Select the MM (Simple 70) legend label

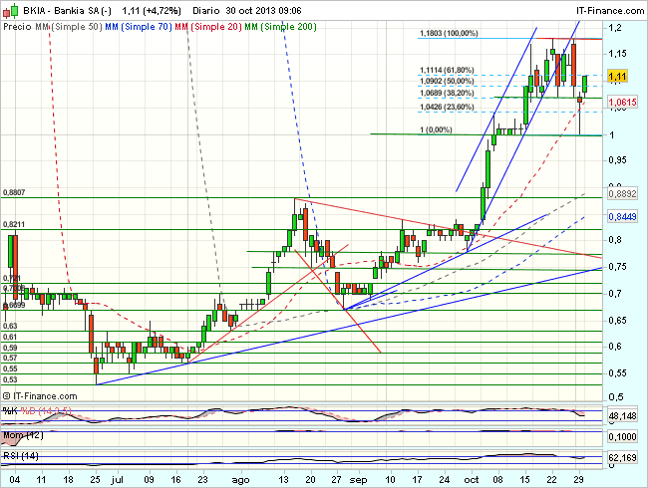tap(138, 27)
